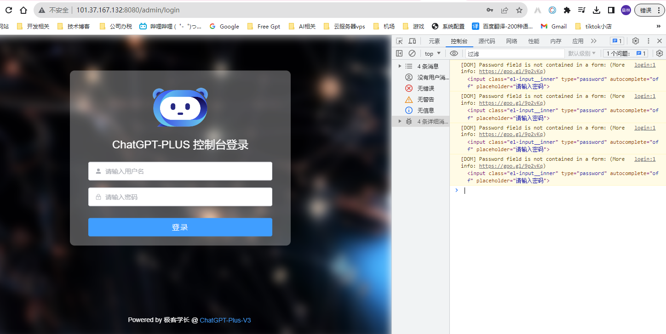The width and height of the screenshot is (666, 334).
Task: Click the 错误 update button
Action: [649, 10]
